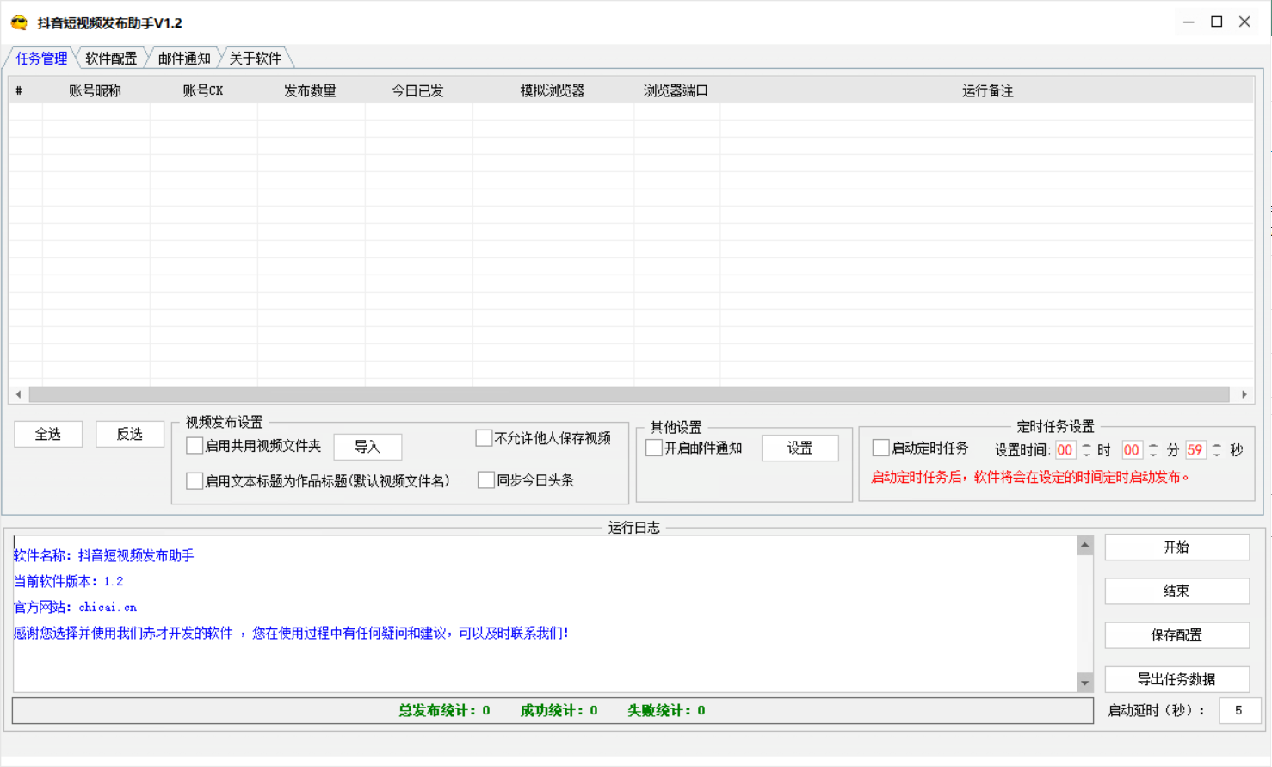This screenshot has width=1272, height=767.
Task: Click the 启动延时 seconds input field
Action: pos(1239,710)
